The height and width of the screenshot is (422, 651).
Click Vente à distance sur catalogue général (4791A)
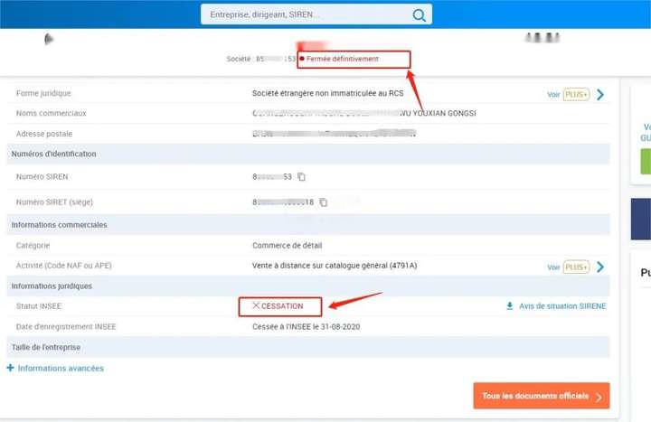(335, 266)
